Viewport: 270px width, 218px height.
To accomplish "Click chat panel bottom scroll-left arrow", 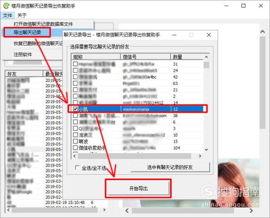I will pyautogui.click(x=127, y=211).
